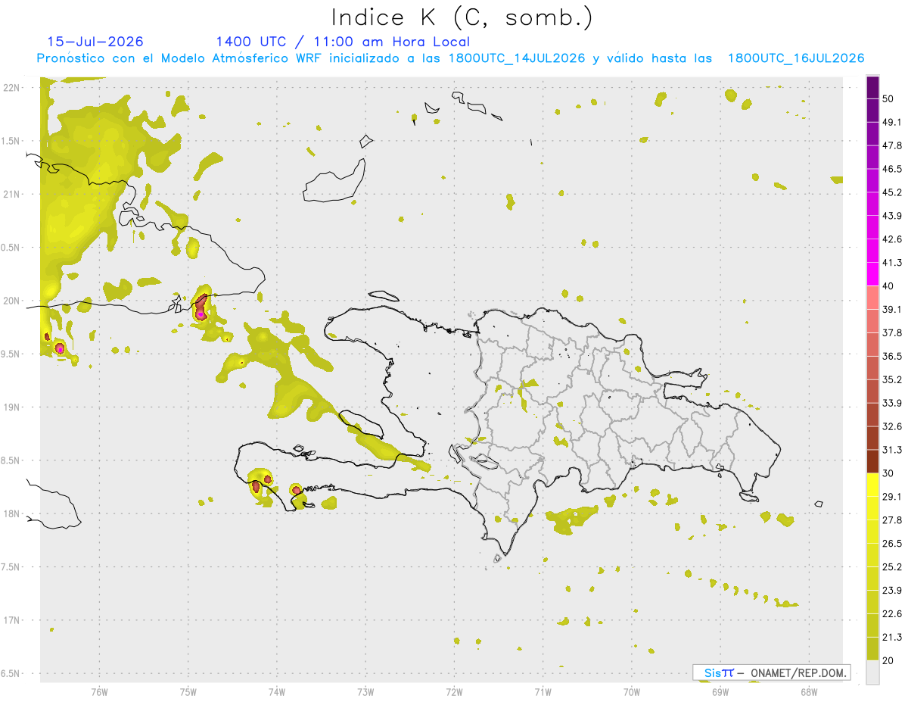Click the '74W' longitude label
The width and height of the screenshot is (908, 702).
click(277, 691)
